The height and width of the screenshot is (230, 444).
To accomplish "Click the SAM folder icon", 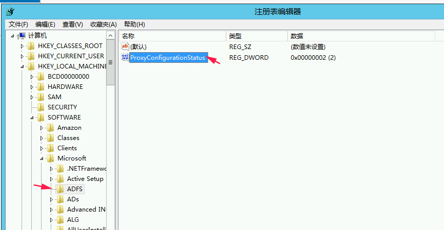I will click(x=41, y=97).
